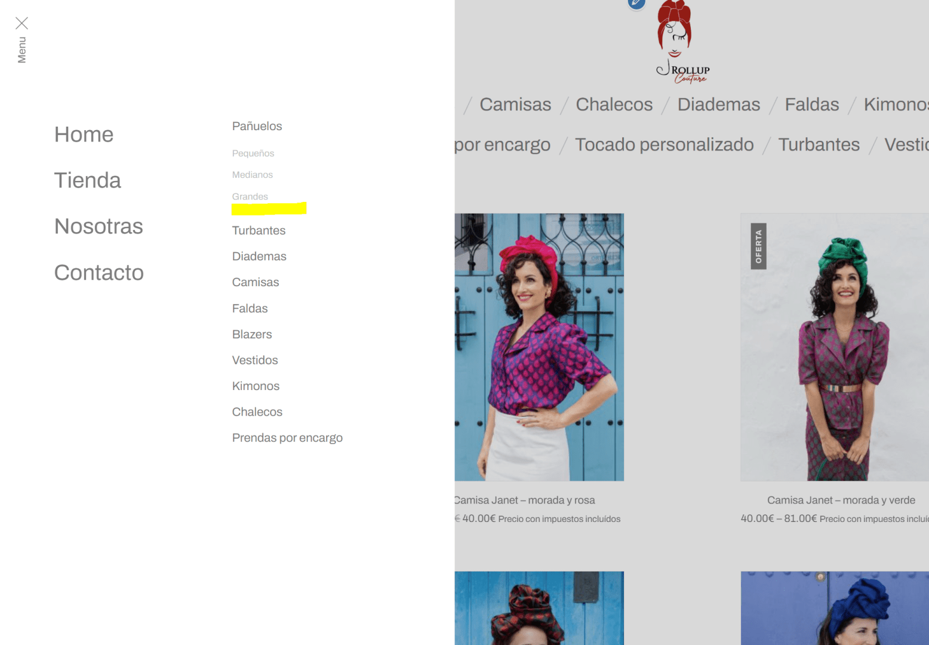The height and width of the screenshot is (645, 929).
Task: Choose the Pequeños subcategory
Action: pos(253,153)
